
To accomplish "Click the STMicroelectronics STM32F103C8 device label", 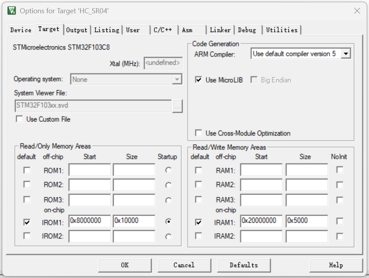I will pyautogui.click(x=61, y=48).
